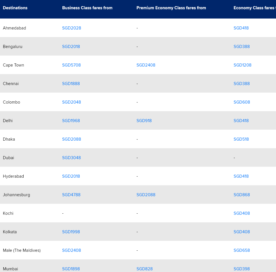Image resolution: width=276 pixels, height=272 pixels.
Task: Select Delhi Business Class fare SGD1968
Action: pos(71,121)
